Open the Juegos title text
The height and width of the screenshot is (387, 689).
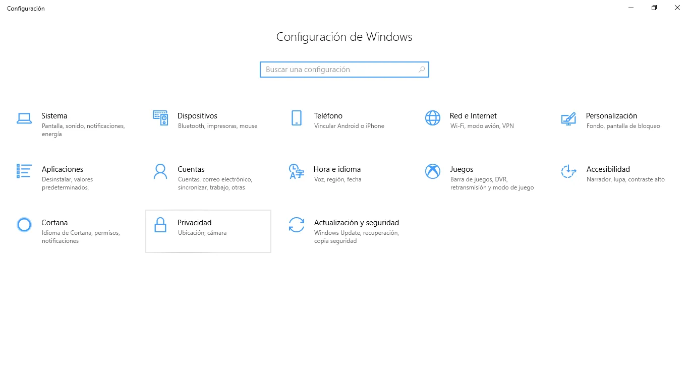pyautogui.click(x=462, y=169)
